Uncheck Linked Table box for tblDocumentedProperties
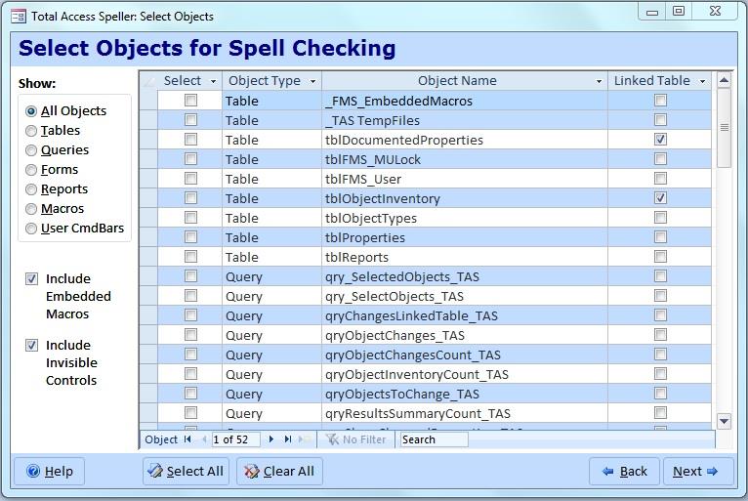Image resolution: width=748 pixels, height=501 pixels. 661,140
